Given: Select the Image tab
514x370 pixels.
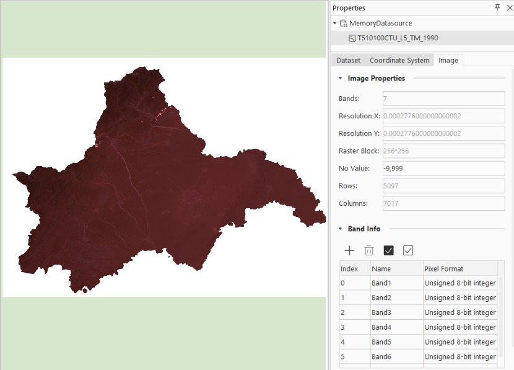Looking at the screenshot, I should tap(448, 60).
